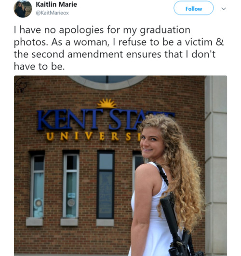Viewport: 241px width, 256px height.
Task: Click "second amendment" in the tweet text
Action: [78, 54]
